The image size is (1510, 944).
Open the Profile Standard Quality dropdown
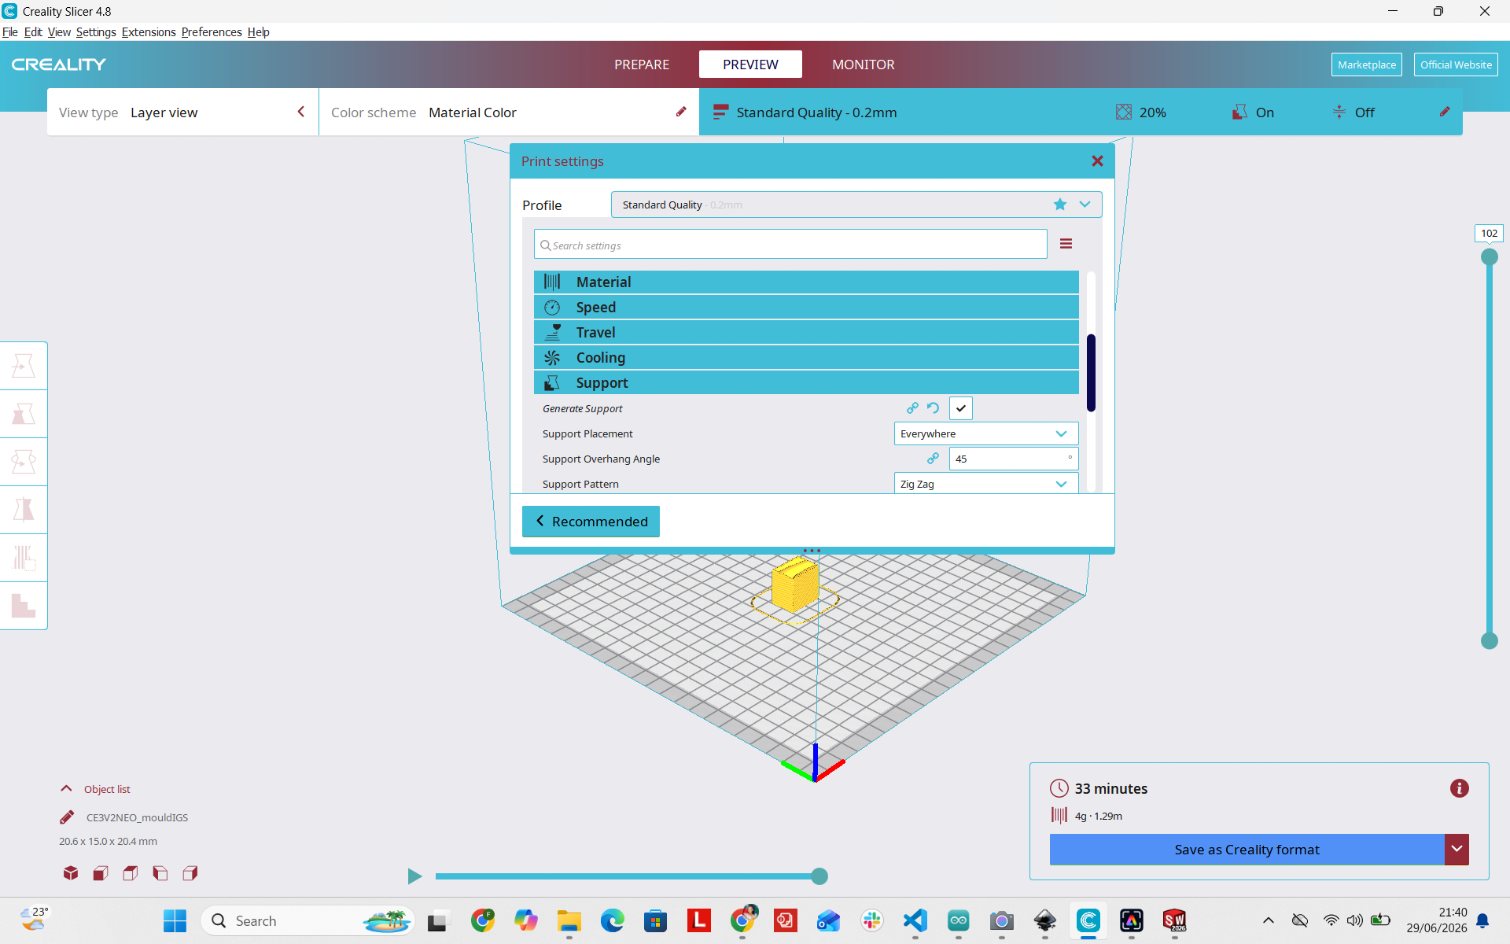click(856, 205)
